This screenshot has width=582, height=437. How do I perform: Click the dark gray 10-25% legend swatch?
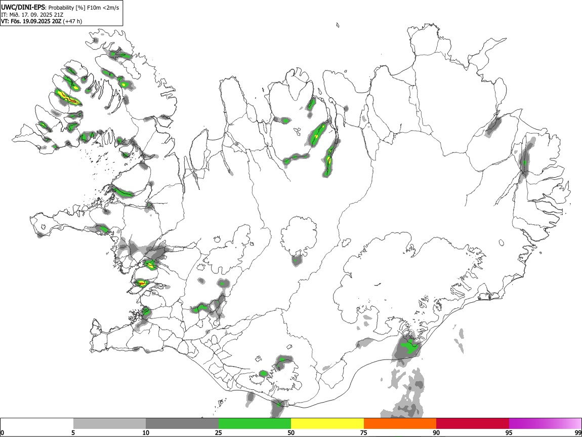pyautogui.click(x=182, y=423)
